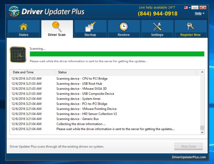This screenshot has width=214, height=164.
Task: Click the scanning oscilloscope monitor icon
Action: [18, 55]
